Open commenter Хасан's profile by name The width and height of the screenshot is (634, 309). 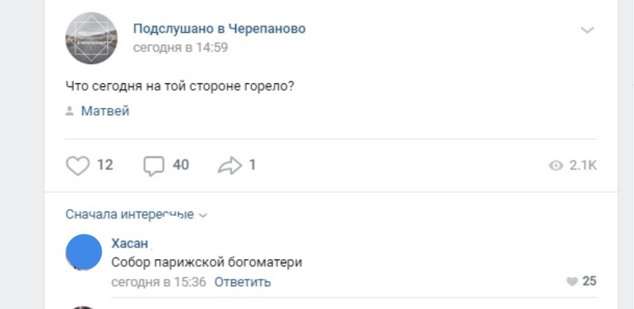click(129, 244)
